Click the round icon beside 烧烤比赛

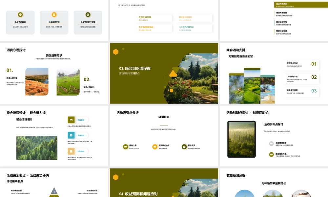(x=126, y=147)
